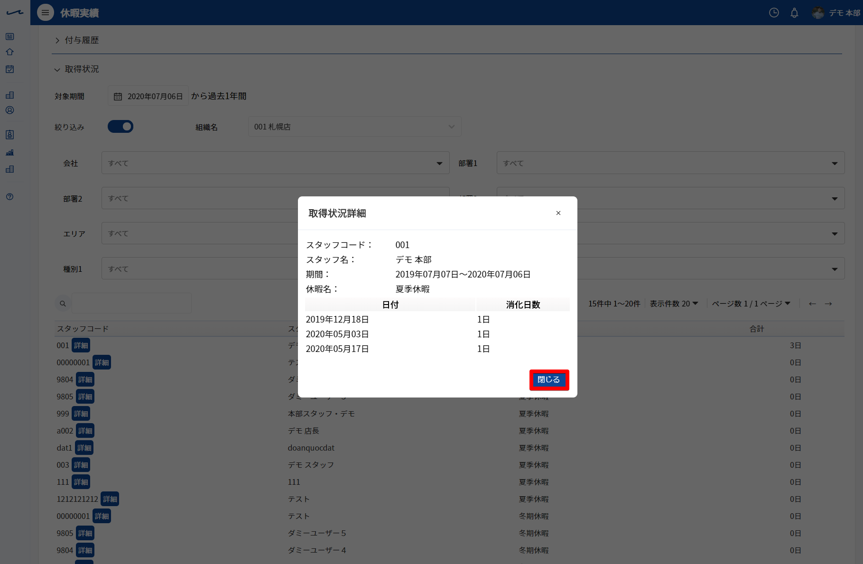Toggle the 絞り込み switch off
Viewport: 863px width, 564px height.
(121, 127)
